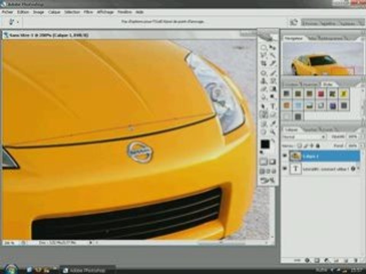
Task: Open the Fenêtre menu
Action: click(x=125, y=12)
